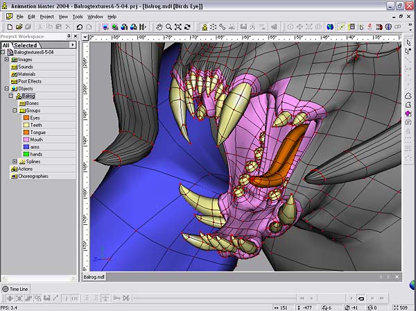
Task: Open the Tools menu
Action: click(x=78, y=16)
